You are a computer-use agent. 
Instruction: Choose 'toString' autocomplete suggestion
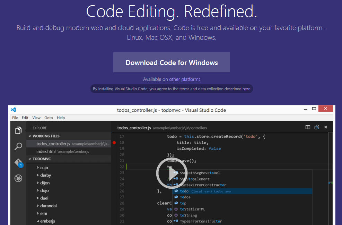click(x=242, y=215)
